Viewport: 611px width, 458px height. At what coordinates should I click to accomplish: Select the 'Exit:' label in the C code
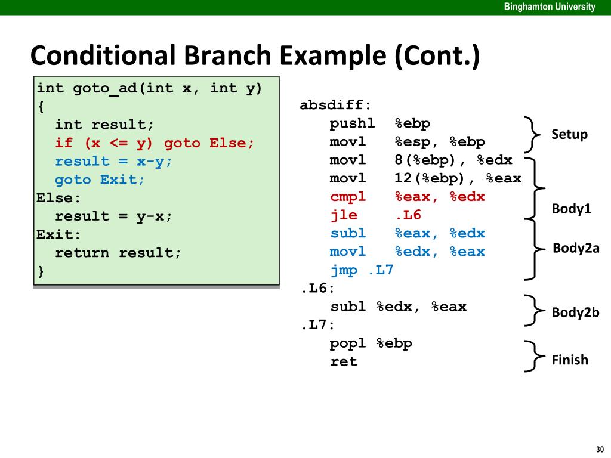click(x=58, y=234)
